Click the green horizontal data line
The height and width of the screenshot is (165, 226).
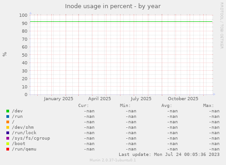click(121, 22)
